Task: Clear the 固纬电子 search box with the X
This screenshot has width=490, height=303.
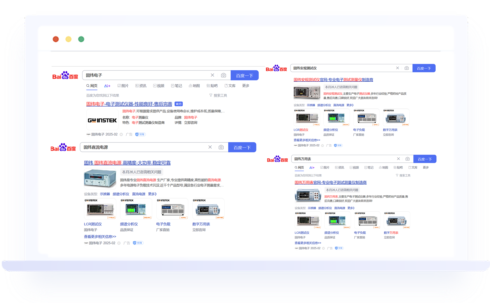Action: pos(212,75)
